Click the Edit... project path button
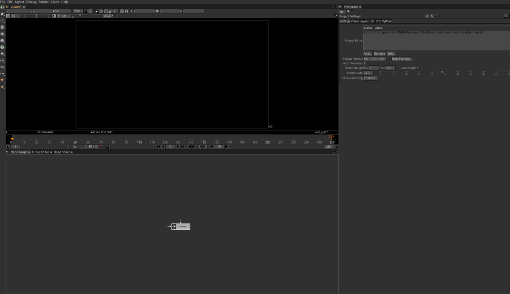 [391, 53]
